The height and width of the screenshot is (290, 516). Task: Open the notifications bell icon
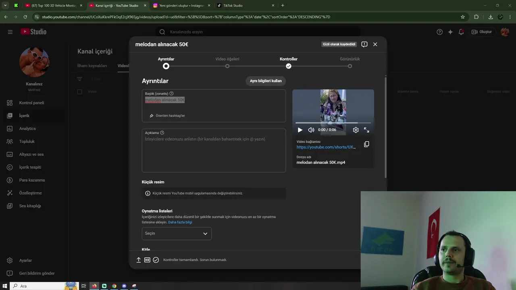(x=461, y=32)
